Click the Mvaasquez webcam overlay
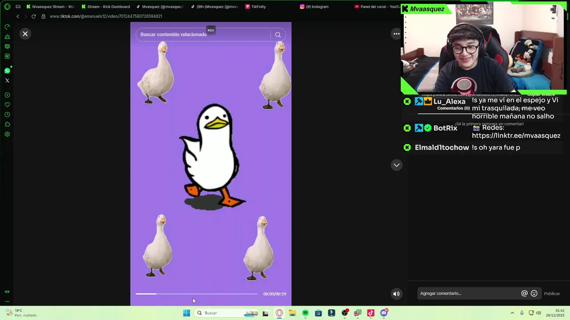Screen dimensions: 570x320 coord(484,48)
